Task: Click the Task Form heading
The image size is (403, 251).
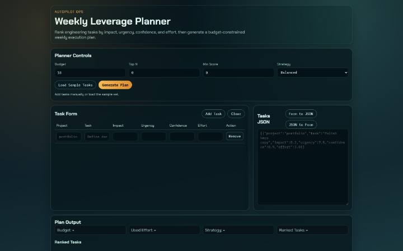Action: coord(66,114)
